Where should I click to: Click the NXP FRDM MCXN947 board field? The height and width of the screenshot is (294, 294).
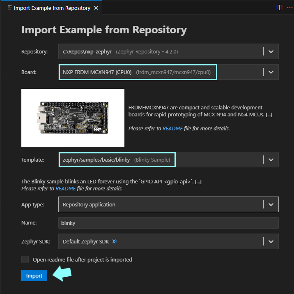coord(168,72)
